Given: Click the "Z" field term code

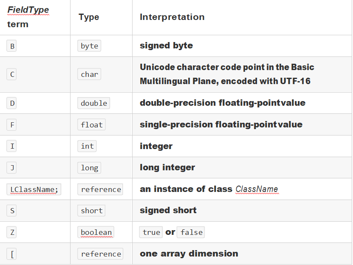Looking at the screenshot, I should (12, 232).
